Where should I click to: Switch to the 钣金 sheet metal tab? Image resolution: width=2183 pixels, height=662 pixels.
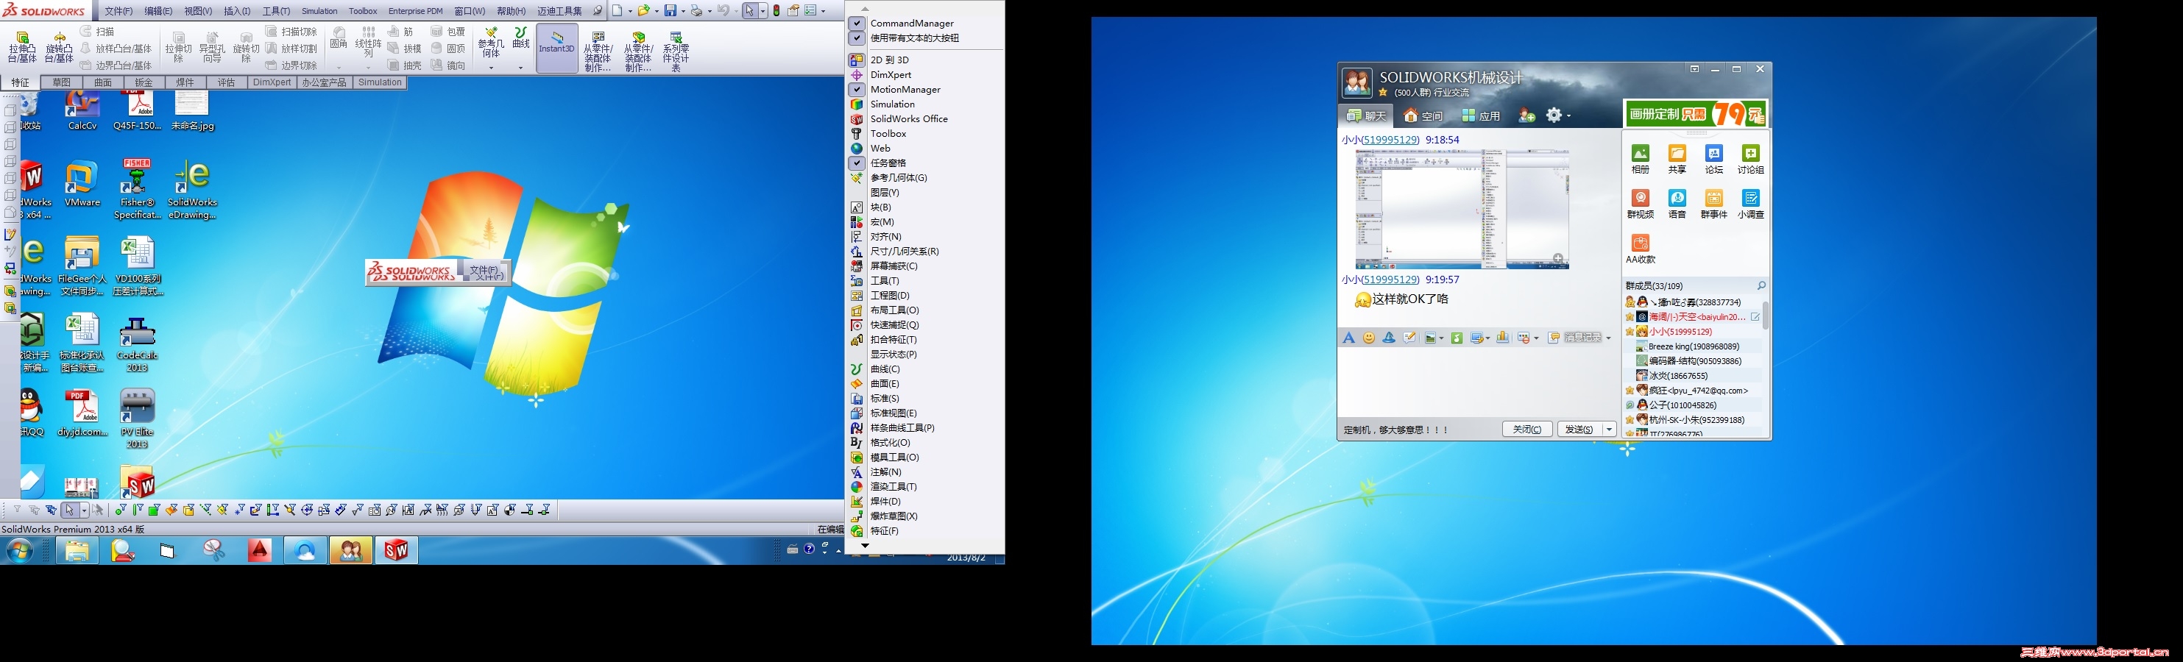pyautogui.click(x=144, y=83)
